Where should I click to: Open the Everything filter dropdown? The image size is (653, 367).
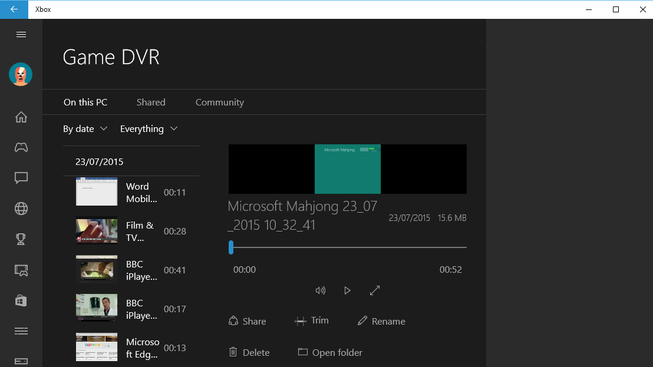[x=149, y=128]
